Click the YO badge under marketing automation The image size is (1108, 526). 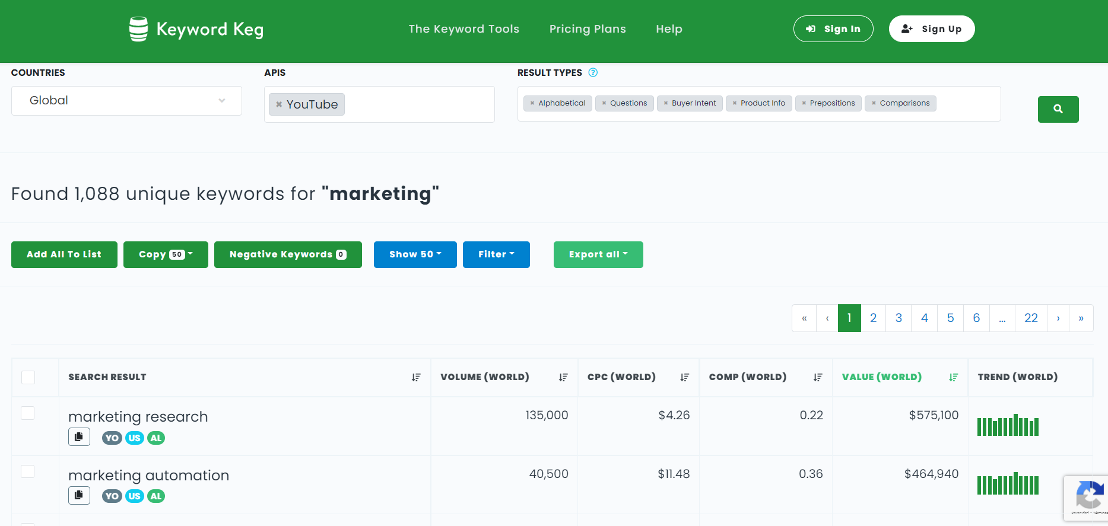tap(112, 496)
